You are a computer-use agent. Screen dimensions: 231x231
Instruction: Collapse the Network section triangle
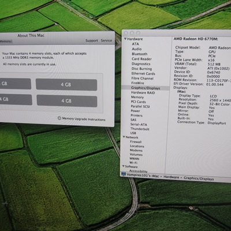point(124,137)
